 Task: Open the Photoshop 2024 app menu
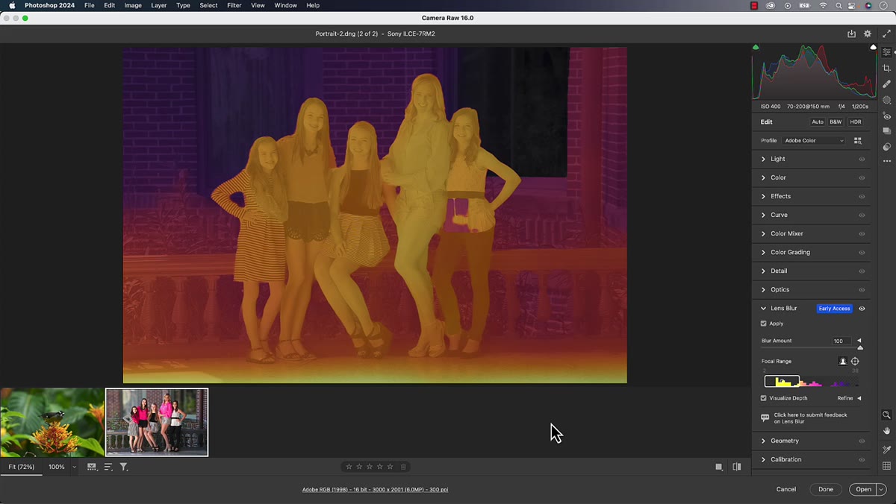pyautogui.click(x=49, y=5)
